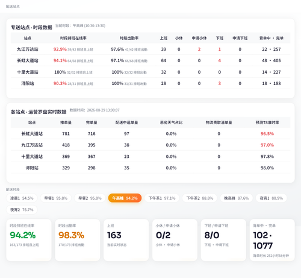Select the 午高峰 94.2% time slot
Viewport: 301px width, 278px height.
[x=125, y=198]
